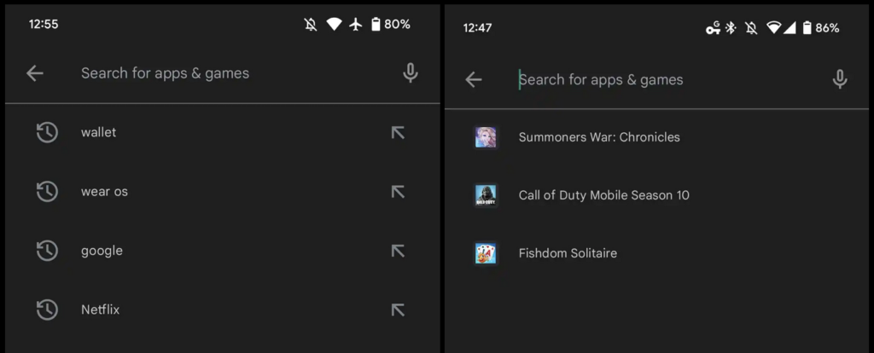Choose the 'Netflix' search history entry
Viewport: 874px width, 353px height.
(223, 310)
